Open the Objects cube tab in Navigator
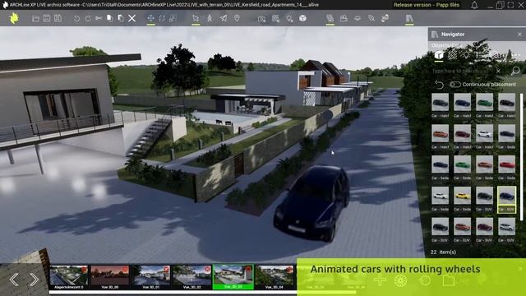This screenshot has height=296, width=526. (439, 55)
